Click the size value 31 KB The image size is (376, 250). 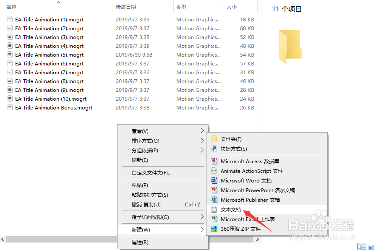(x=247, y=73)
